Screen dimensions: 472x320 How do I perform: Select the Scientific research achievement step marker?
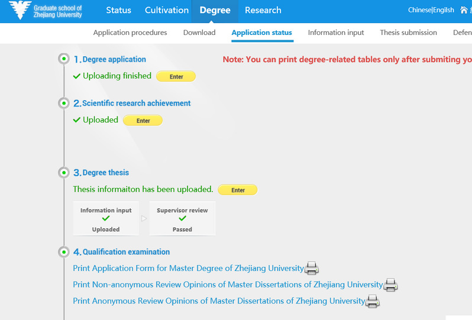pyautogui.click(x=64, y=104)
